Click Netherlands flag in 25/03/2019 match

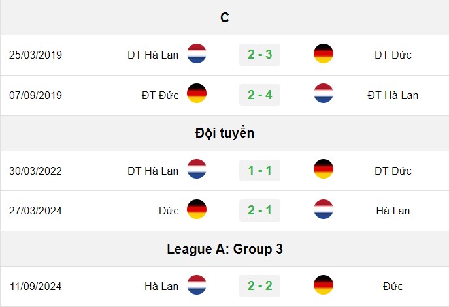click(197, 53)
